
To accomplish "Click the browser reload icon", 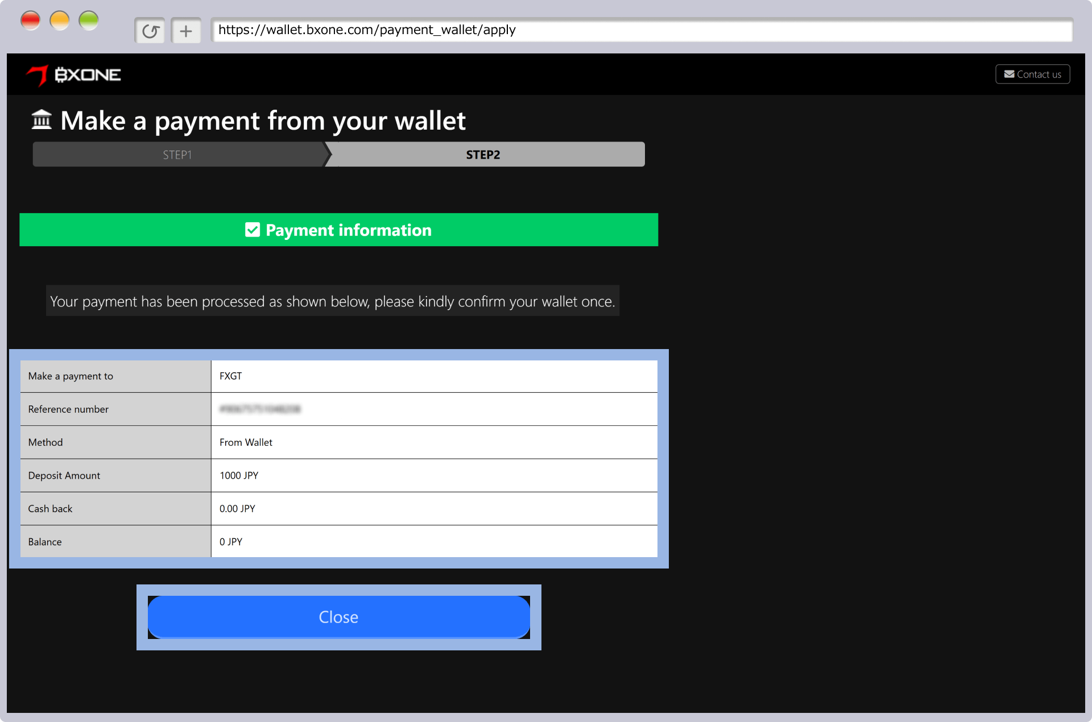I will click(150, 31).
